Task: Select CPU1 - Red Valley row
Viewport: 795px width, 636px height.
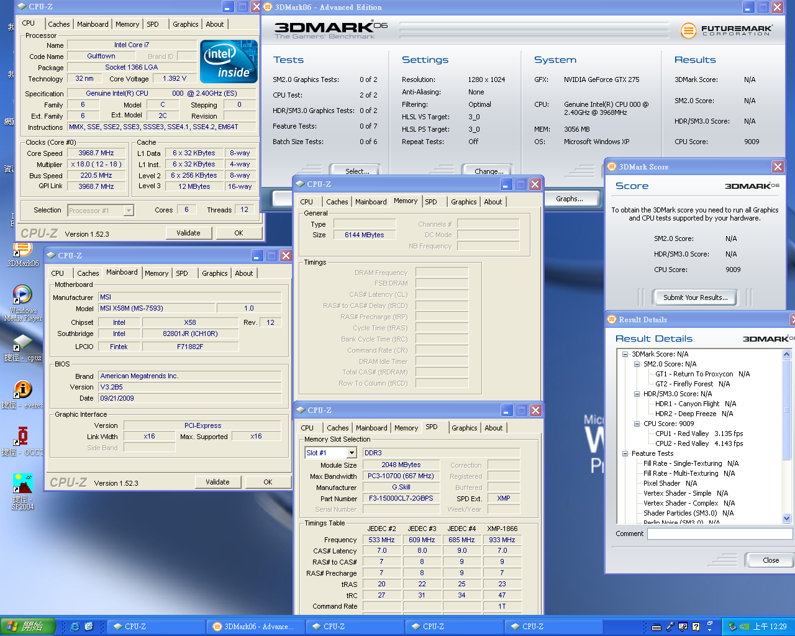Action: tap(699, 434)
